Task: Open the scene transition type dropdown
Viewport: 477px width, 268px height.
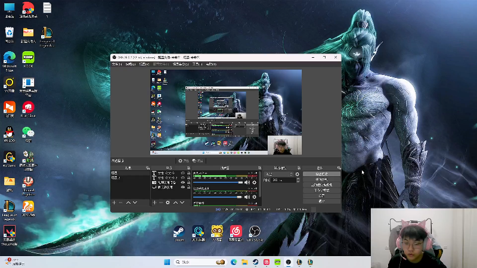Action: [277, 174]
